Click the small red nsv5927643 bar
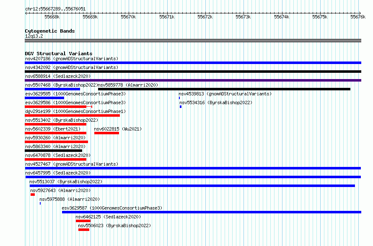373x246 pixels. [33, 195]
